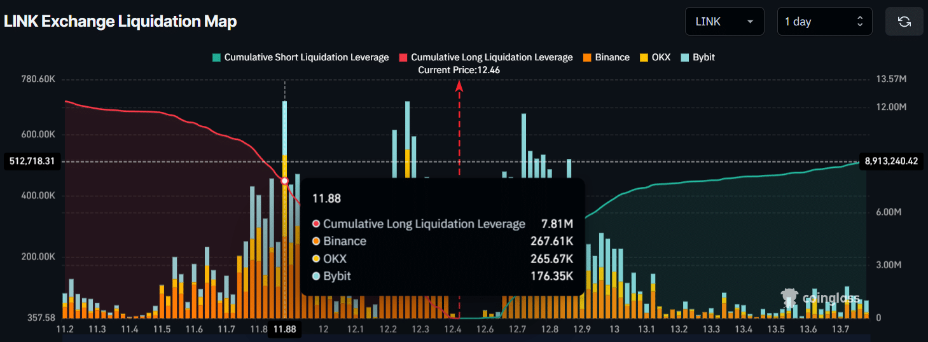Click the orange Binance legend swatch

click(587, 57)
